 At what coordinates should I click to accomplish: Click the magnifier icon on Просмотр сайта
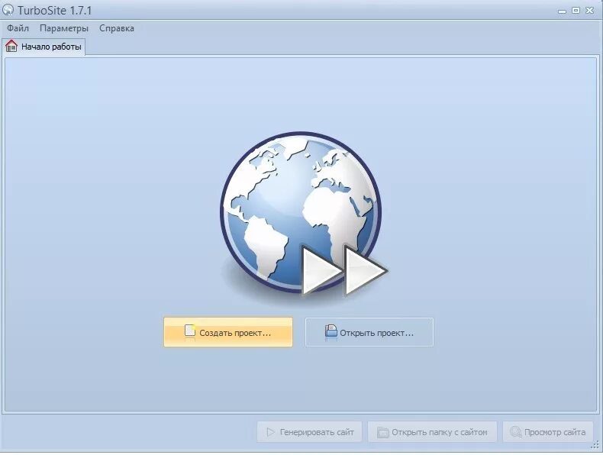(x=515, y=432)
